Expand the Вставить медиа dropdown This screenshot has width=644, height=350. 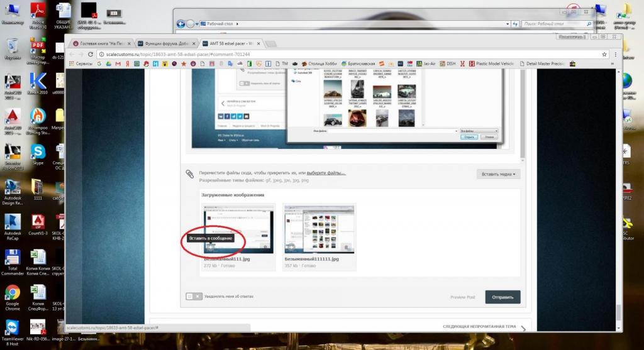498,174
